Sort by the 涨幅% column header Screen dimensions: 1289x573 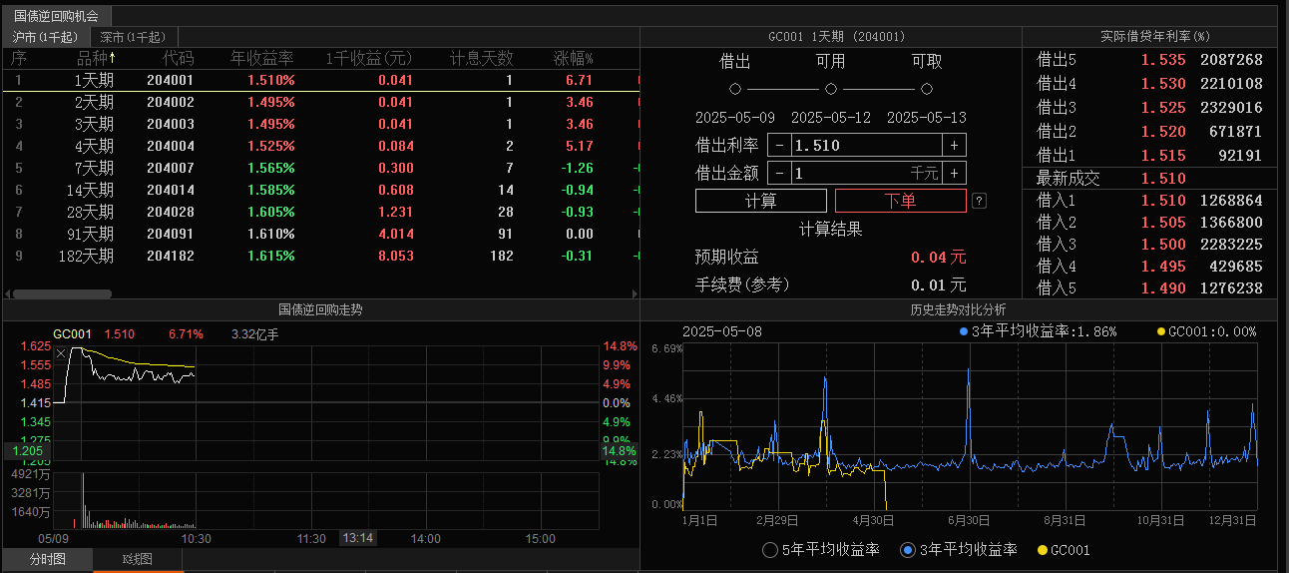coord(573,58)
